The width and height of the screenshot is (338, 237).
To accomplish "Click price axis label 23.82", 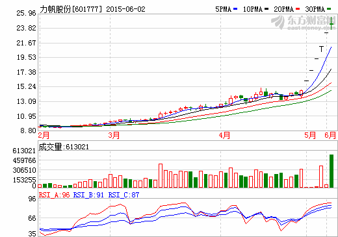I will (x=26, y=28).
